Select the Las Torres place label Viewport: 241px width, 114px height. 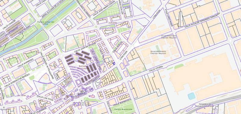[21, 95]
